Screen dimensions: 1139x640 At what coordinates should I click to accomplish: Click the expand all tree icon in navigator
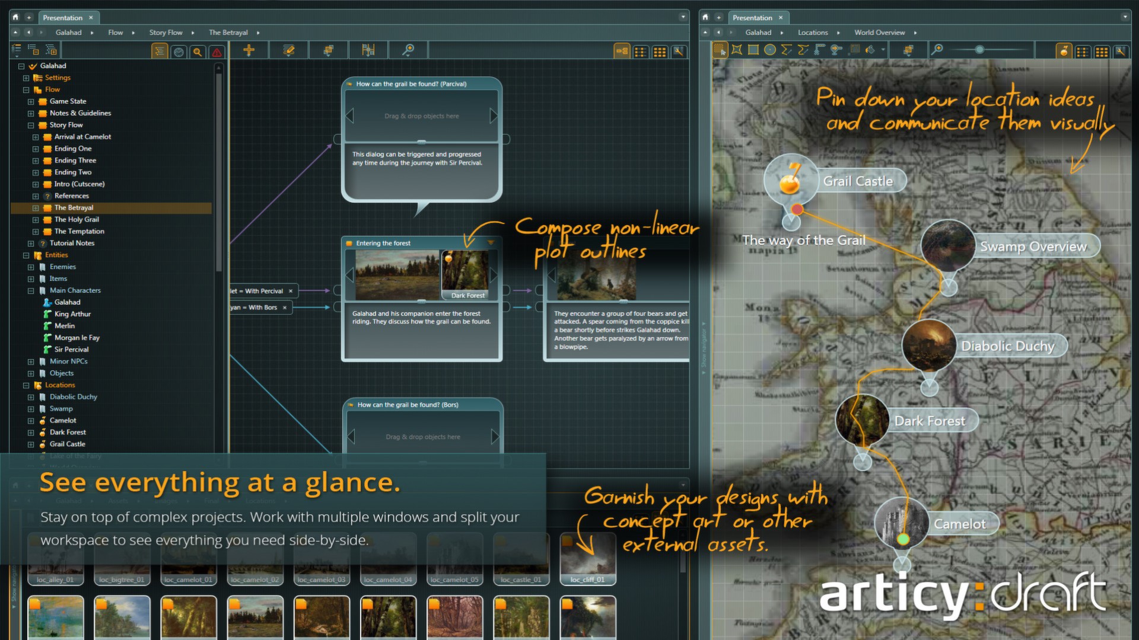click(51, 50)
